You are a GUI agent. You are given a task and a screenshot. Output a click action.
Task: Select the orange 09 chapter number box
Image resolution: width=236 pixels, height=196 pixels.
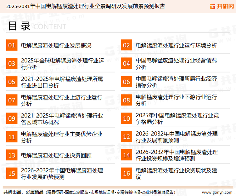(x=12, y=118)
